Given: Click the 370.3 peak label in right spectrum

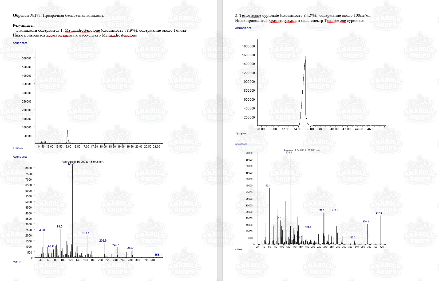Looking at the screenshot, I should coord(366,221).
